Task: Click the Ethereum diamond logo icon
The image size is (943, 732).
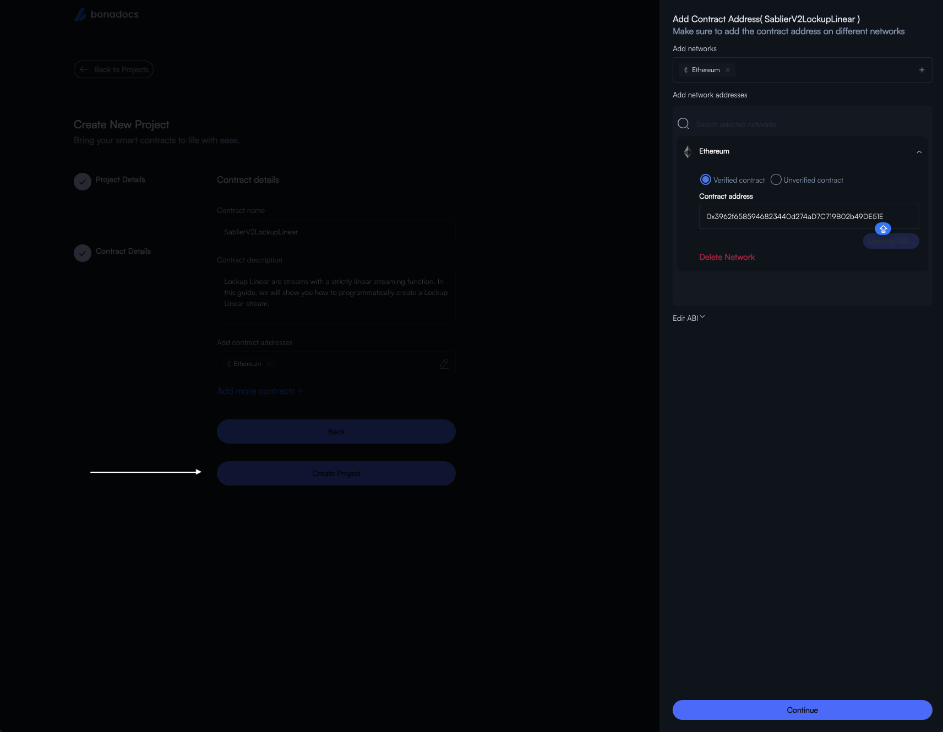Action: tap(688, 151)
